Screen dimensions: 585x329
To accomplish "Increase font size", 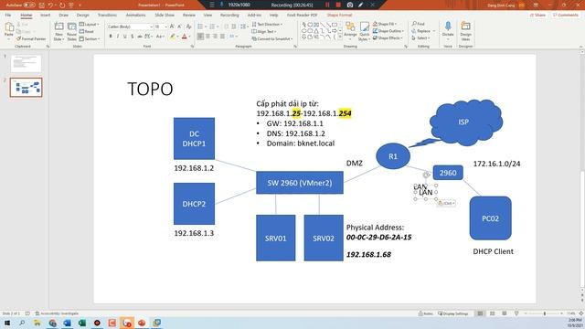I will click(x=172, y=27).
